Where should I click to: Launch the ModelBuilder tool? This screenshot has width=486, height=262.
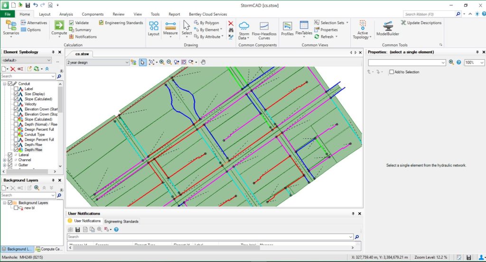[x=387, y=28]
